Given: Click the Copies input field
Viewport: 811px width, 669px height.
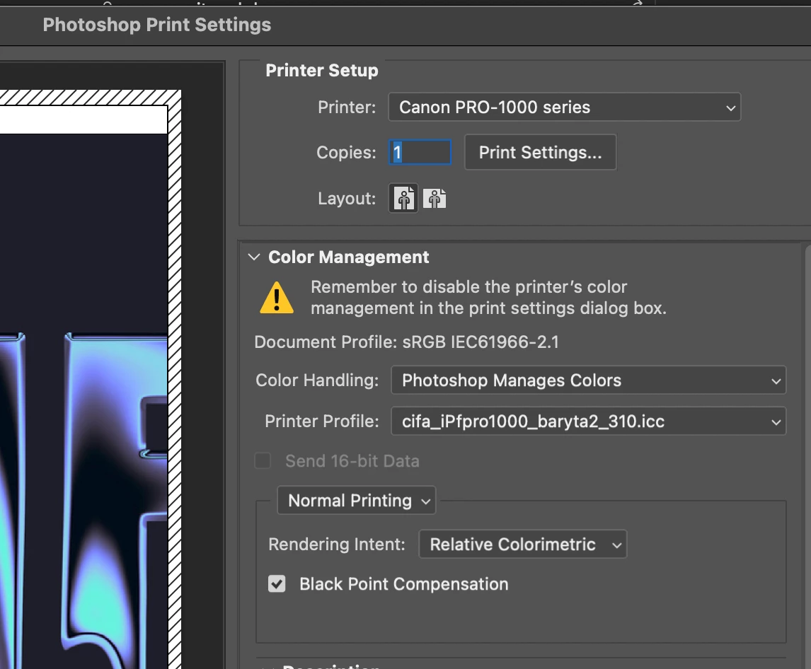Looking at the screenshot, I should pos(420,153).
